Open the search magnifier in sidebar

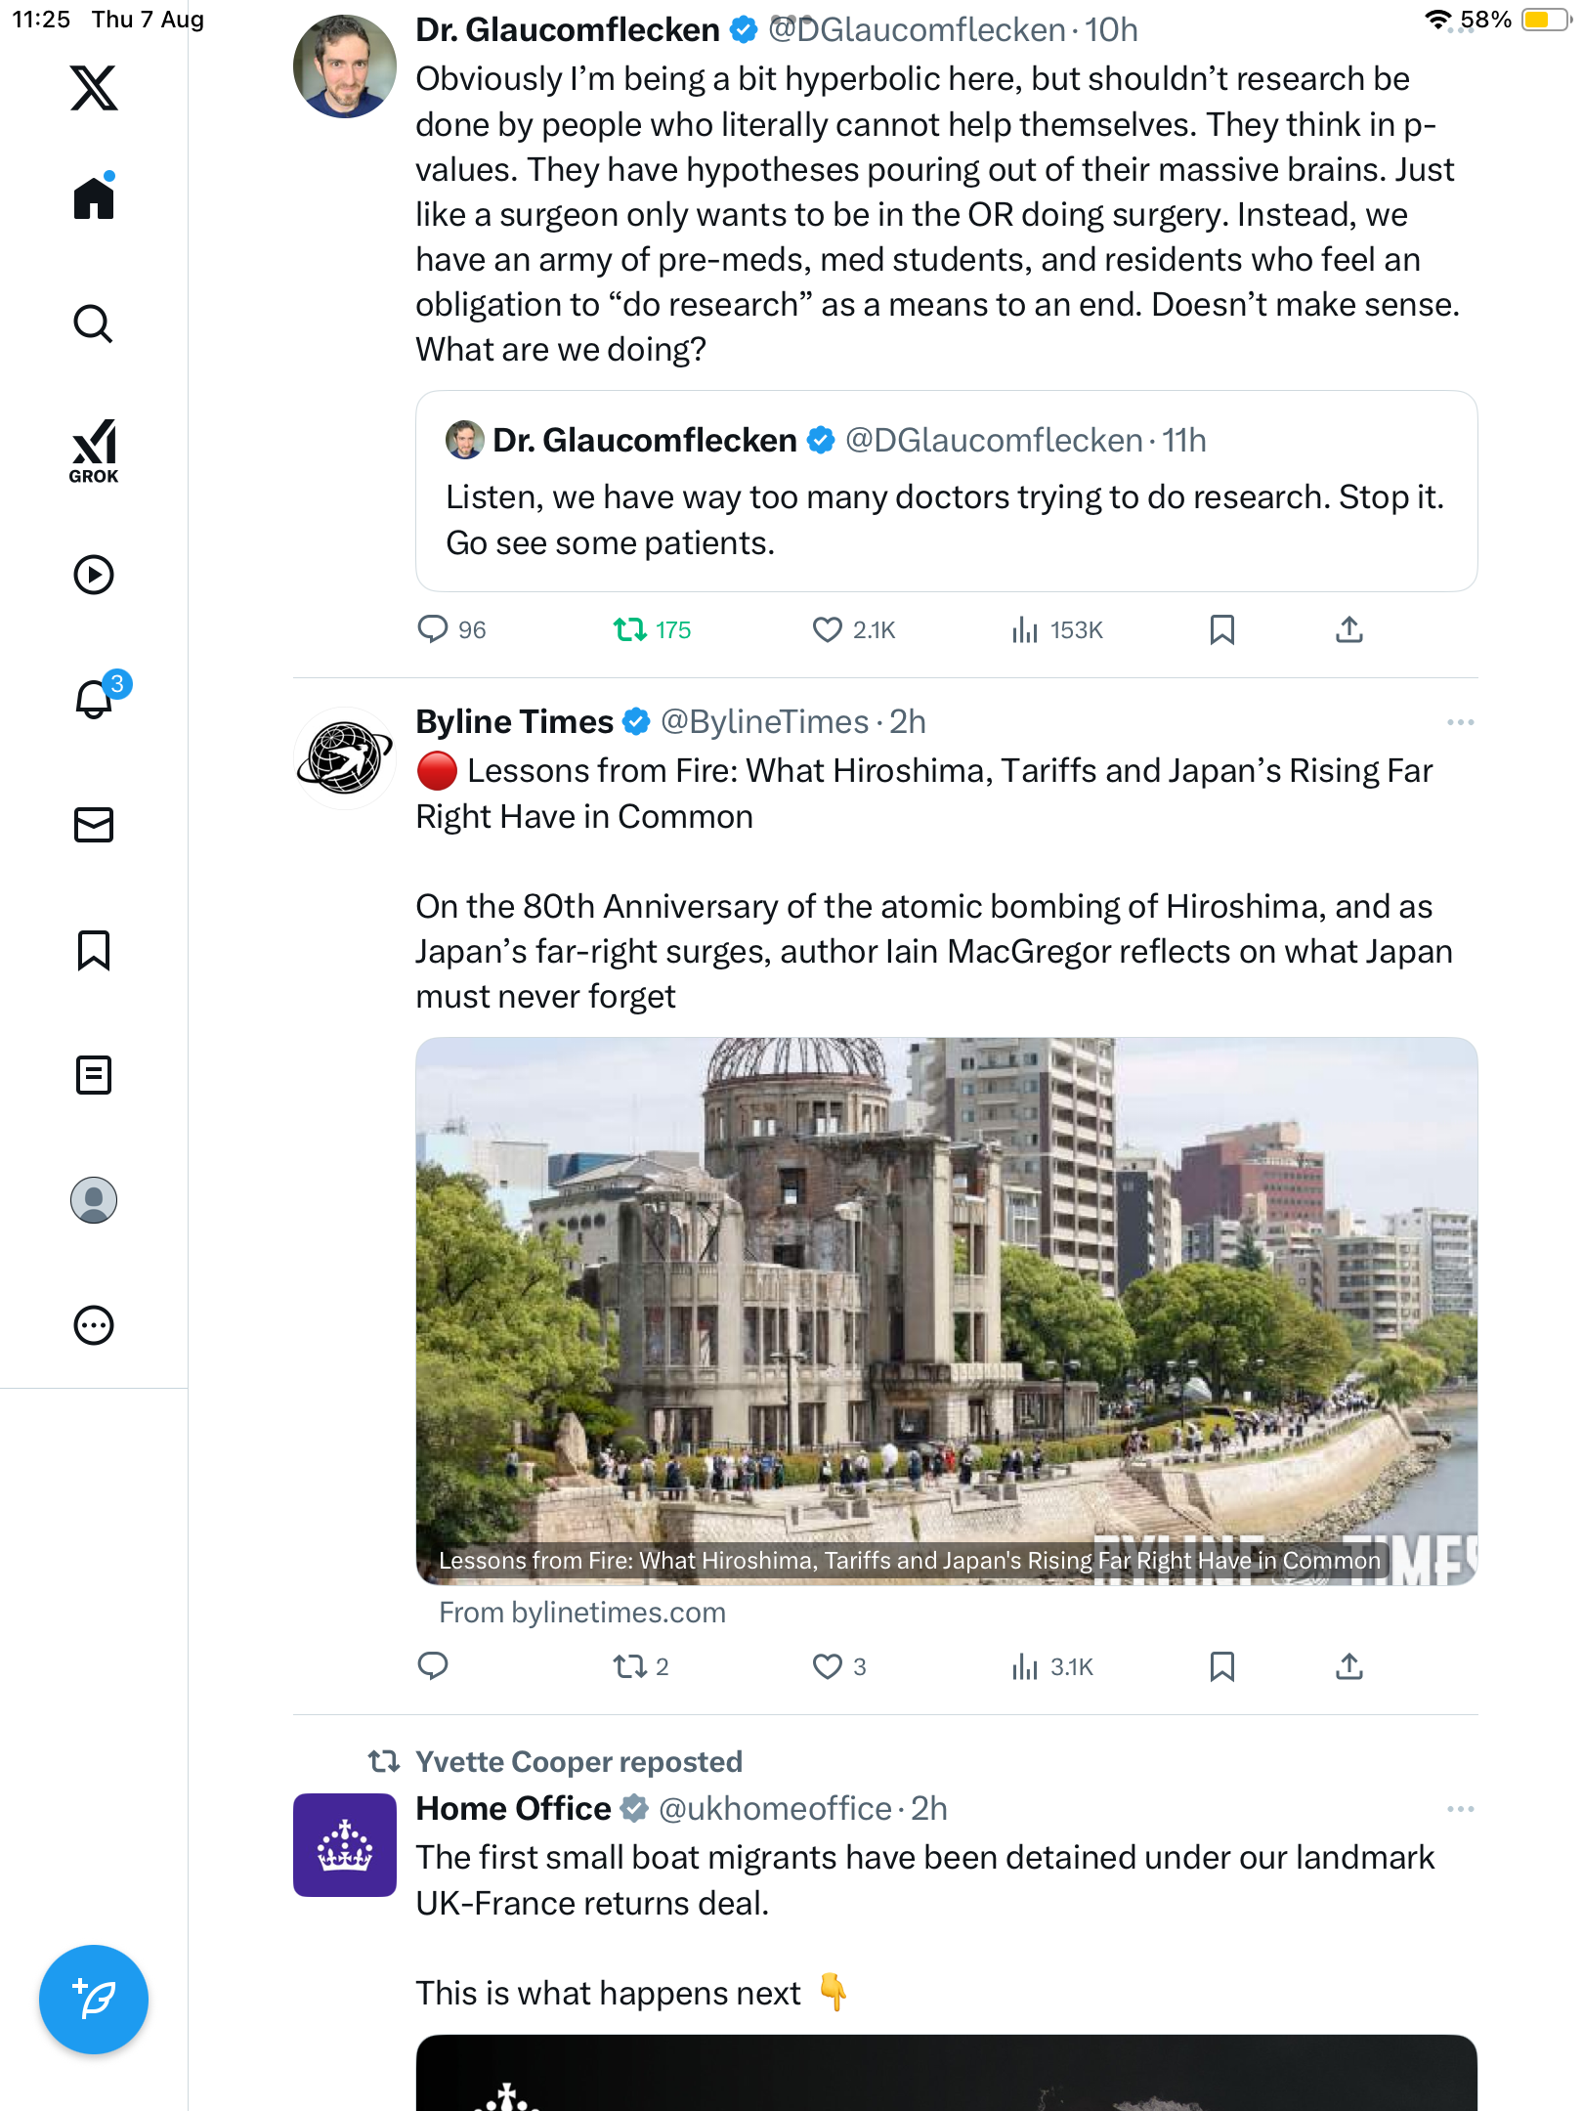click(x=94, y=323)
